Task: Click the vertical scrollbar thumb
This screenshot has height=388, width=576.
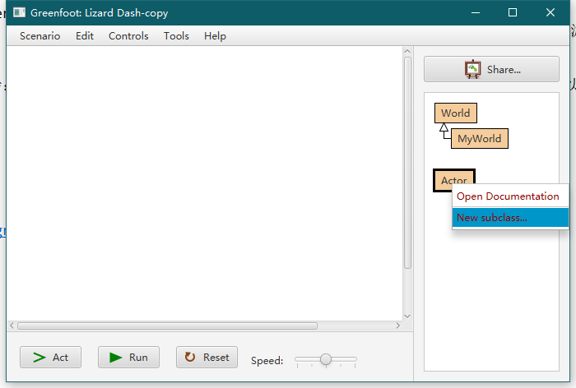Action: pyautogui.click(x=407, y=163)
